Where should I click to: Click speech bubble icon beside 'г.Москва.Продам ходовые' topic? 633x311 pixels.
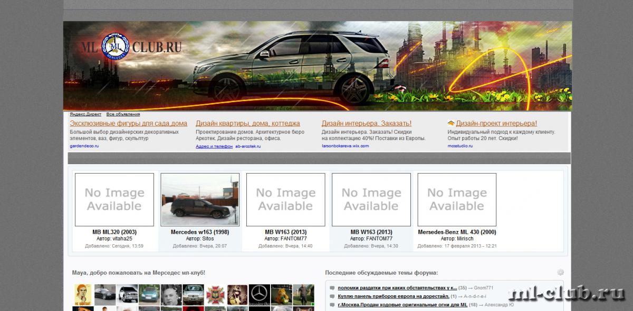point(332,305)
